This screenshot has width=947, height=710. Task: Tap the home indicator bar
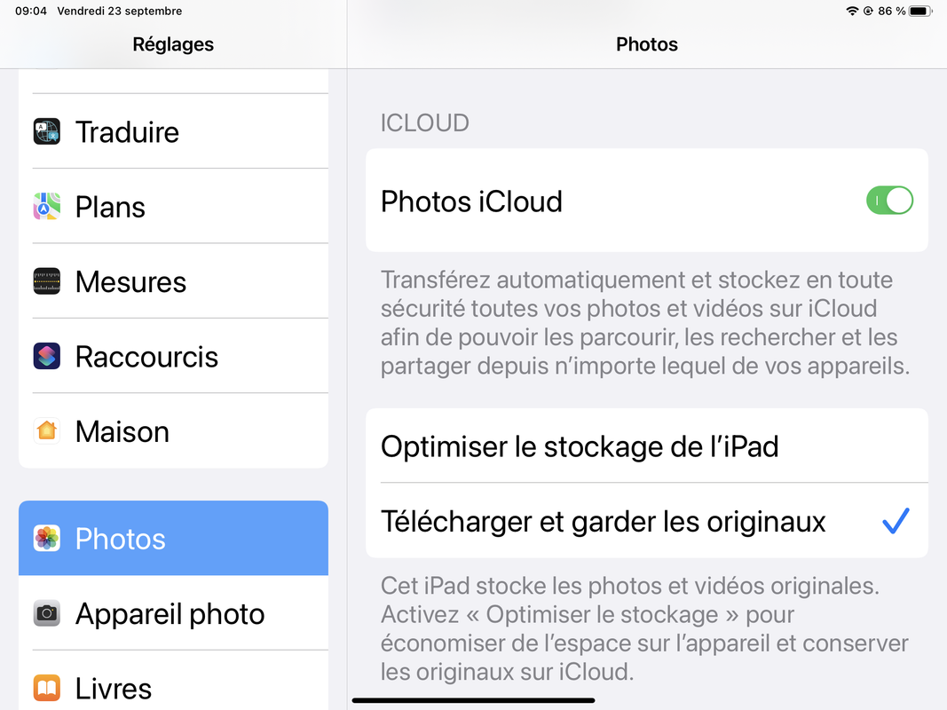(473, 701)
